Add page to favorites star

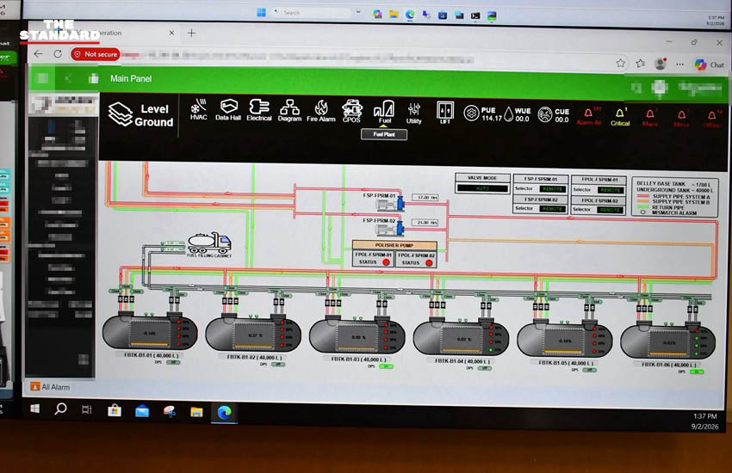click(x=620, y=63)
